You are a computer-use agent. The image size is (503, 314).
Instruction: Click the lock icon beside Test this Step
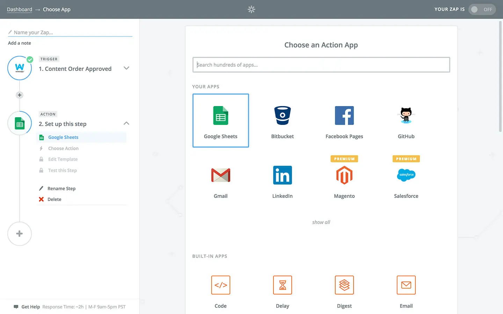pos(41,170)
